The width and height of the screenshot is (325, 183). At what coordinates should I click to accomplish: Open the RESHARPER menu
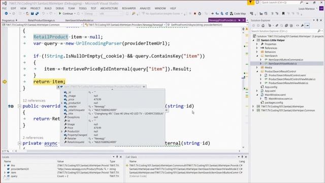(x=128, y=8)
